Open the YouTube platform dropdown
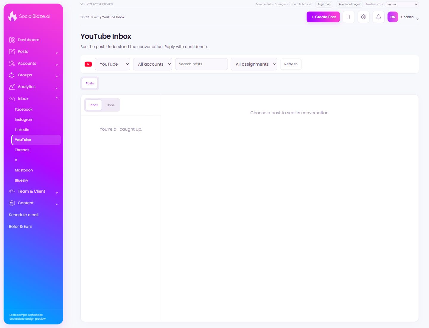The image size is (429, 328). [112, 64]
